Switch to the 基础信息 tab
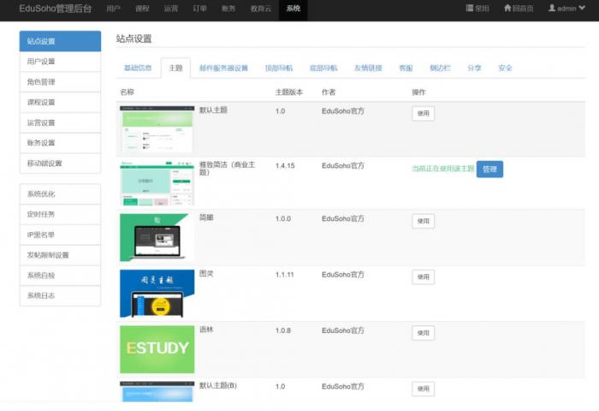 click(x=138, y=68)
